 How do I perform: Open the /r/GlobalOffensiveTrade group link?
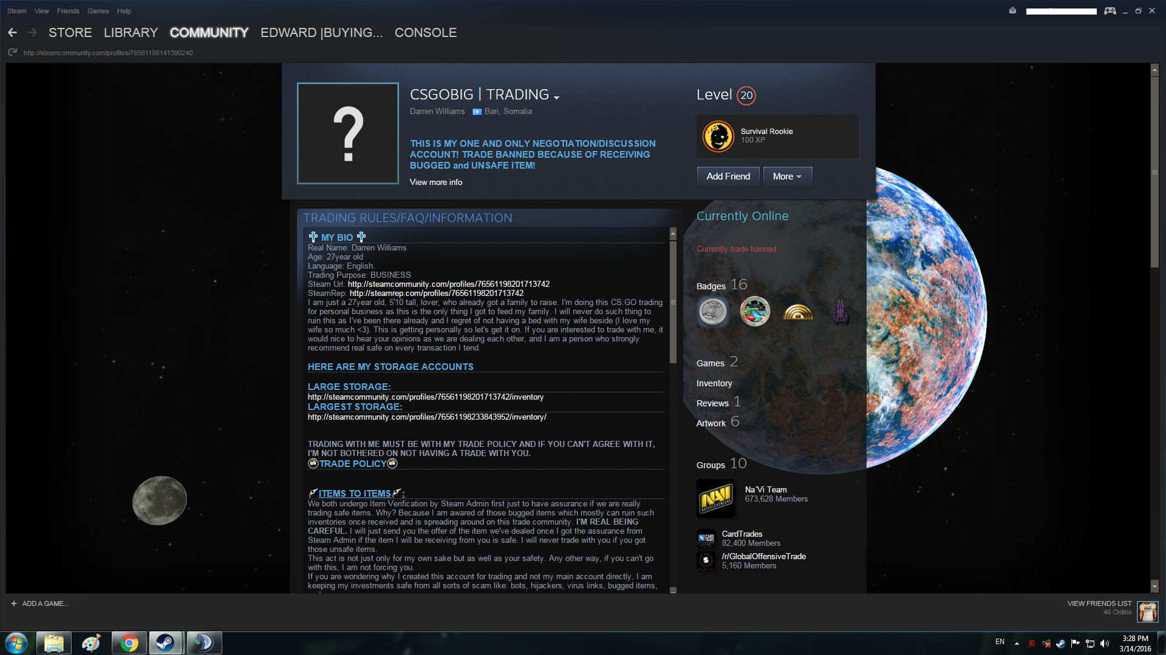(763, 556)
